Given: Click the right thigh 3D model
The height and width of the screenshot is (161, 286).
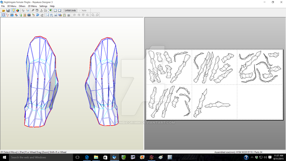Looking at the screenshot, I should click(102, 81).
